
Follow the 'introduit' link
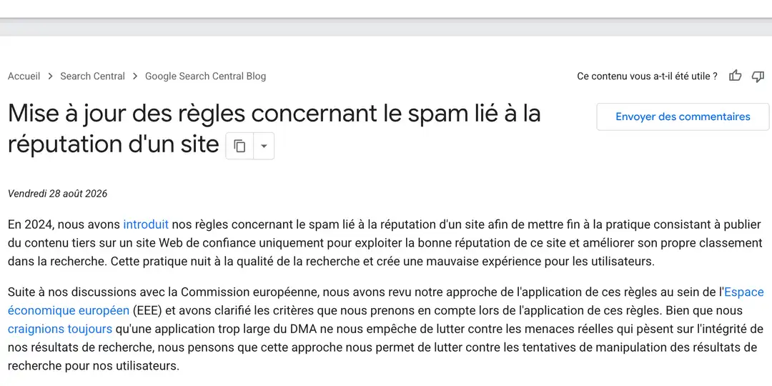tap(146, 224)
